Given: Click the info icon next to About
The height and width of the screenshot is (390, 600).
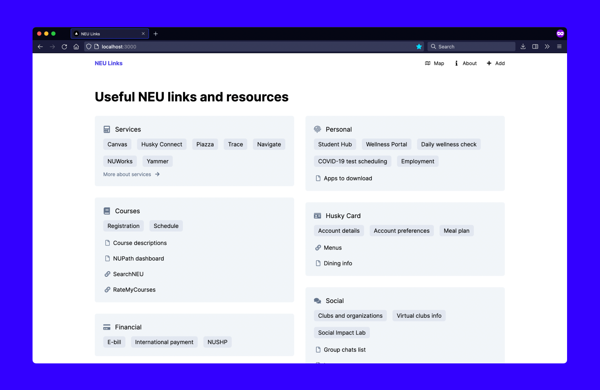Looking at the screenshot, I should 456,63.
